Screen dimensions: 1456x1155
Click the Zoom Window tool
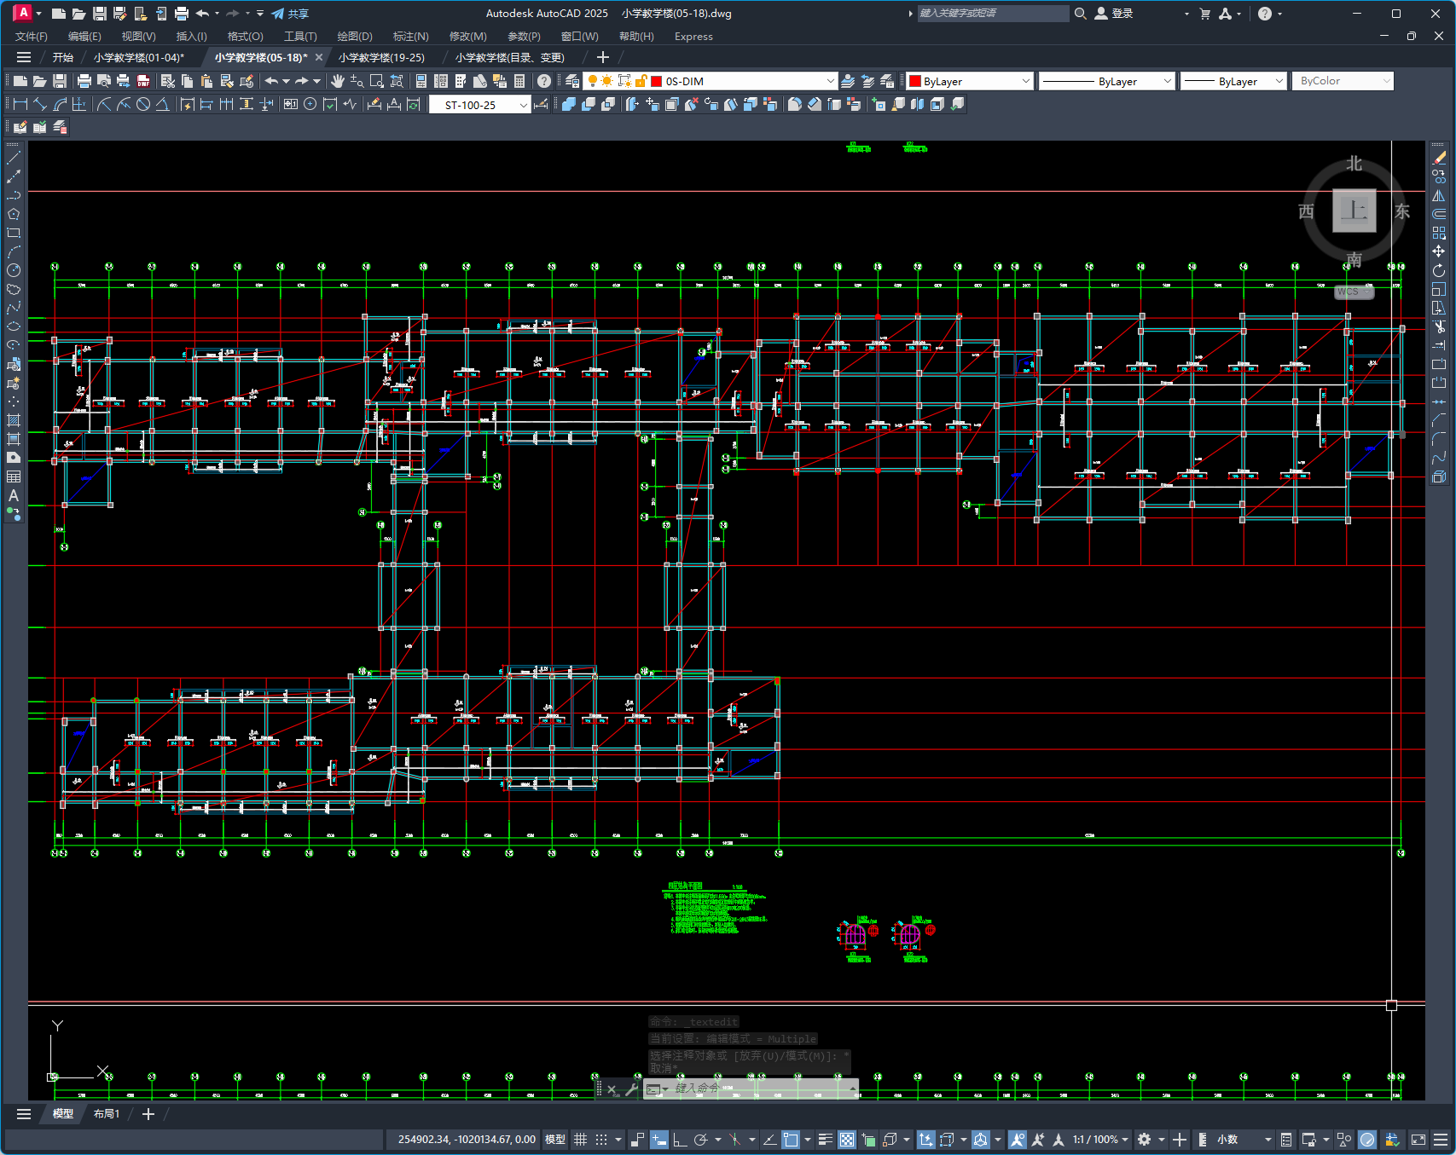pyautogui.click(x=377, y=81)
